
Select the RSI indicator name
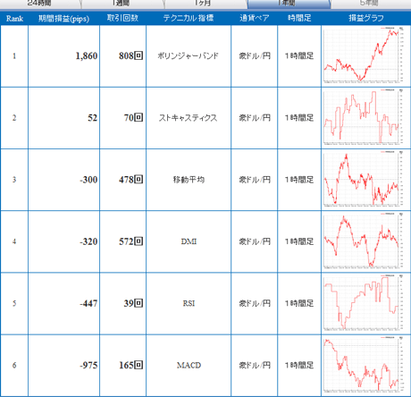click(189, 303)
